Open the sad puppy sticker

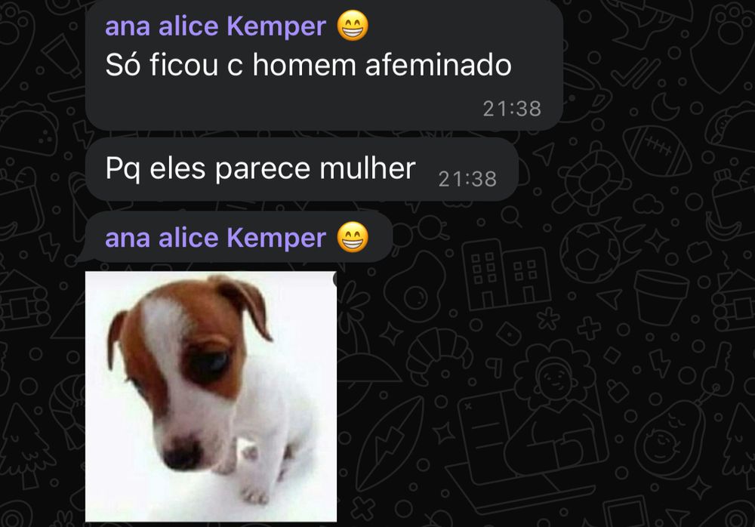click(x=211, y=396)
